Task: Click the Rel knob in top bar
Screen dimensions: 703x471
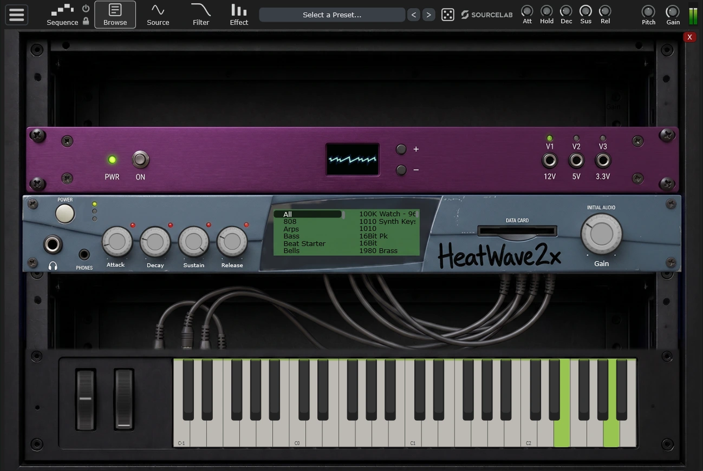Action: [x=605, y=11]
